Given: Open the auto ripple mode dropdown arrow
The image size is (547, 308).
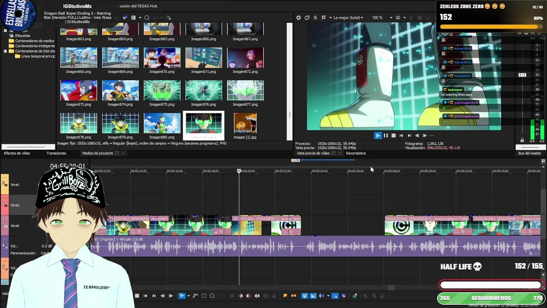Looking at the screenshot, I should (328, 296).
